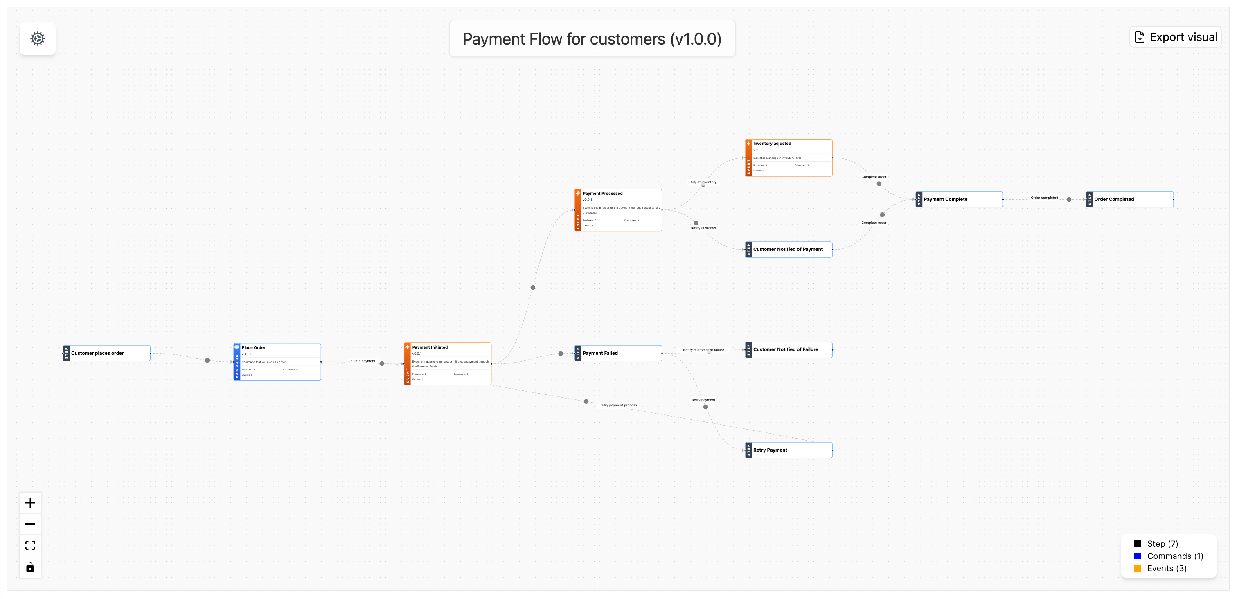Click the fit view icon

pos(30,545)
